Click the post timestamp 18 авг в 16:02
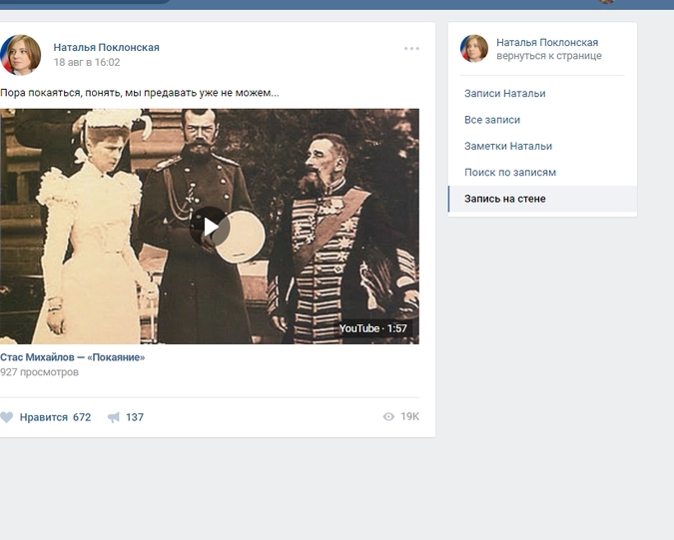The height and width of the screenshot is (540, 674). point(86,62)
